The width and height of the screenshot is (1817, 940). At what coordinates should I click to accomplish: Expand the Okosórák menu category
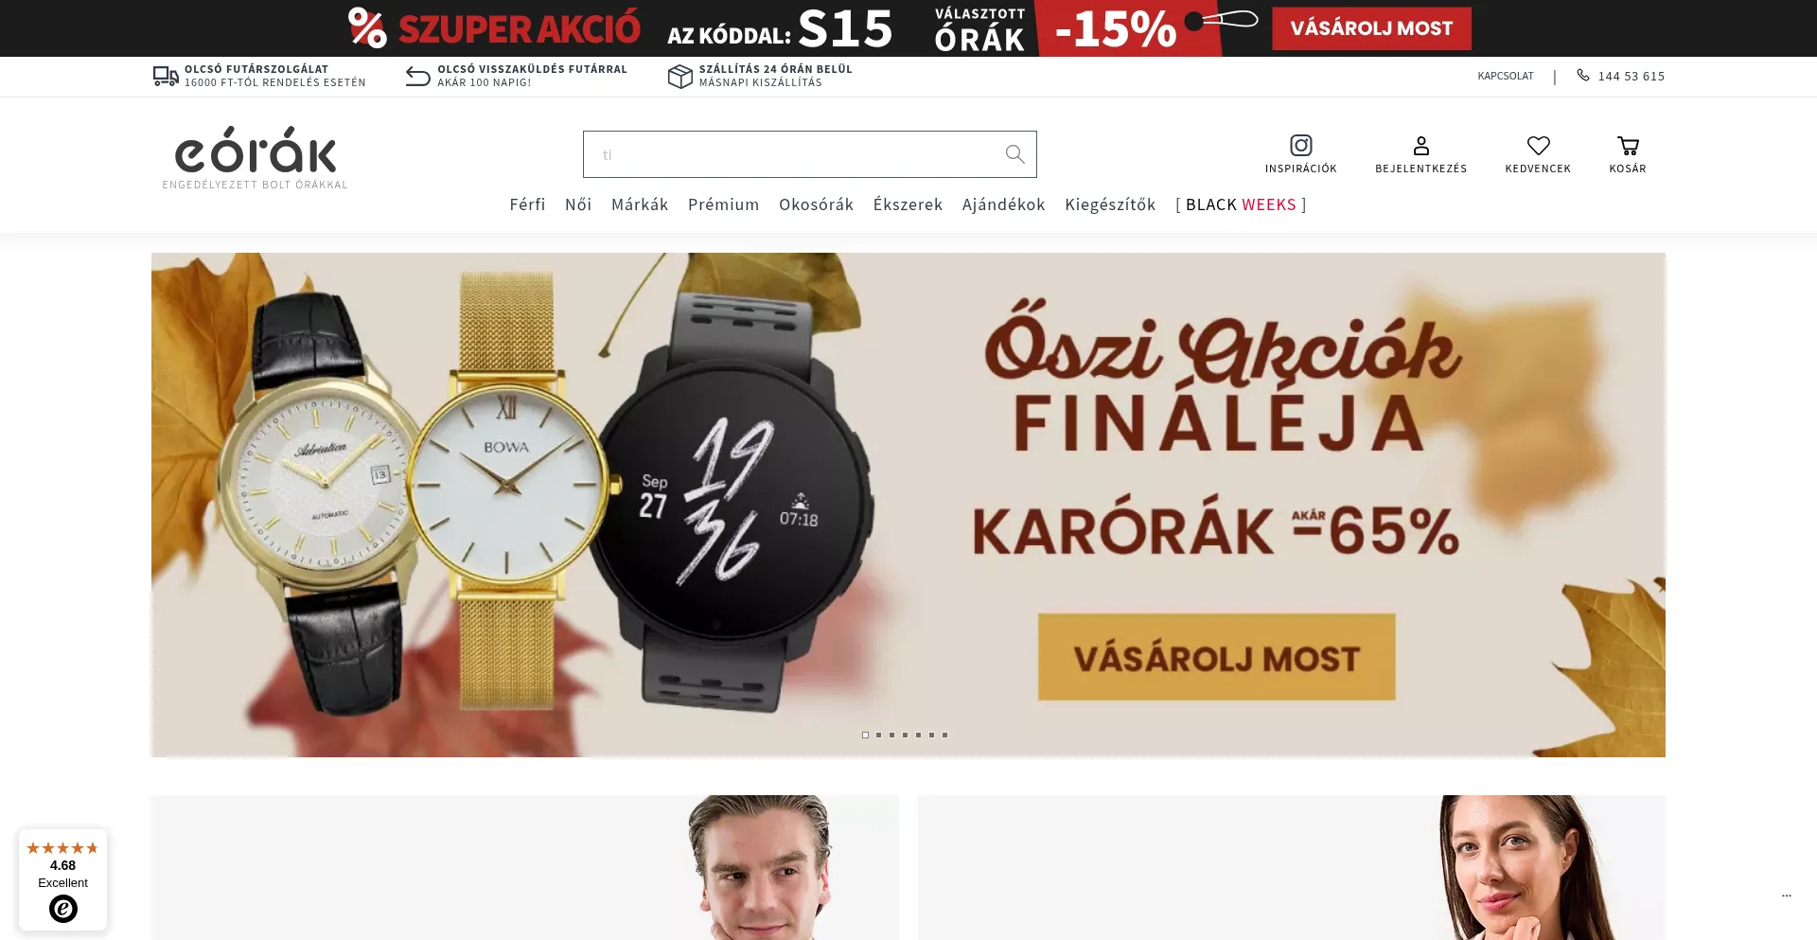coord(816,204)
